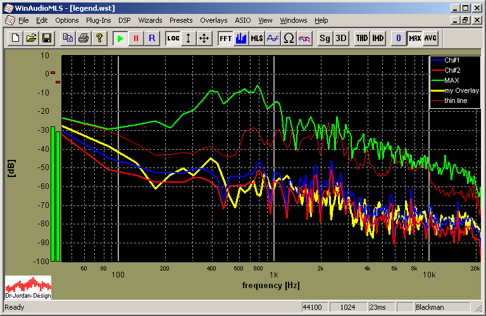
Task: Start measurement with green play button
Action: pos(120,38)
